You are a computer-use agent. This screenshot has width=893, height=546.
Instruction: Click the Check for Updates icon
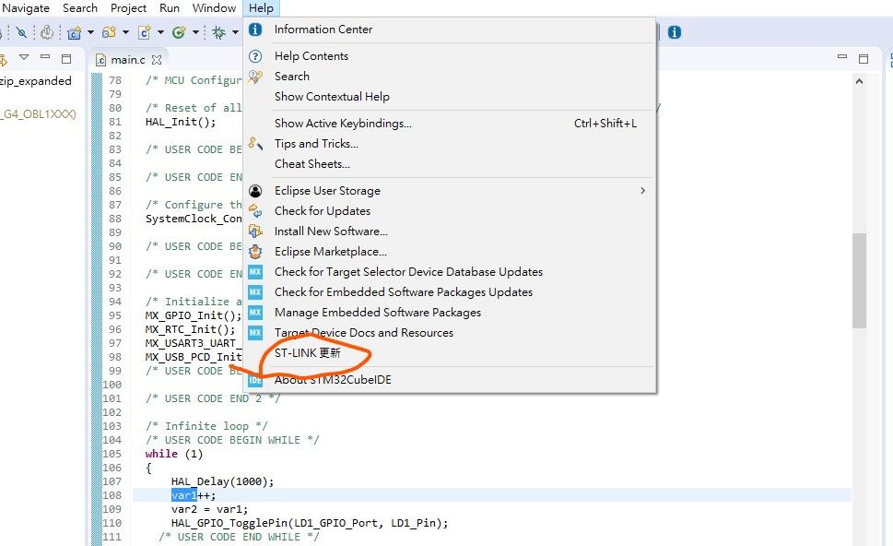[255, 211]
